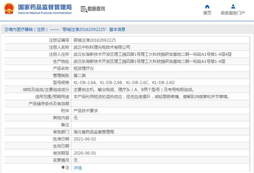This screenshot has width=254, height=173.
Task: Click the 附件 row label
Action: coord(65,111)
